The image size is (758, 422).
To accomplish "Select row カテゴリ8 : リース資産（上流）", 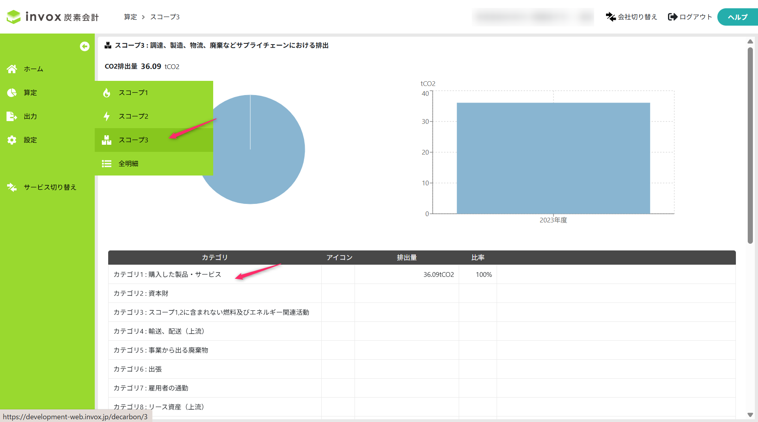I will (x=422, y=407).
